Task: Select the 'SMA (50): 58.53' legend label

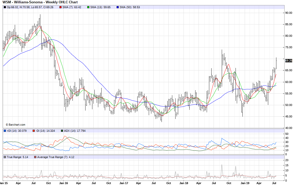Action: 130,7
